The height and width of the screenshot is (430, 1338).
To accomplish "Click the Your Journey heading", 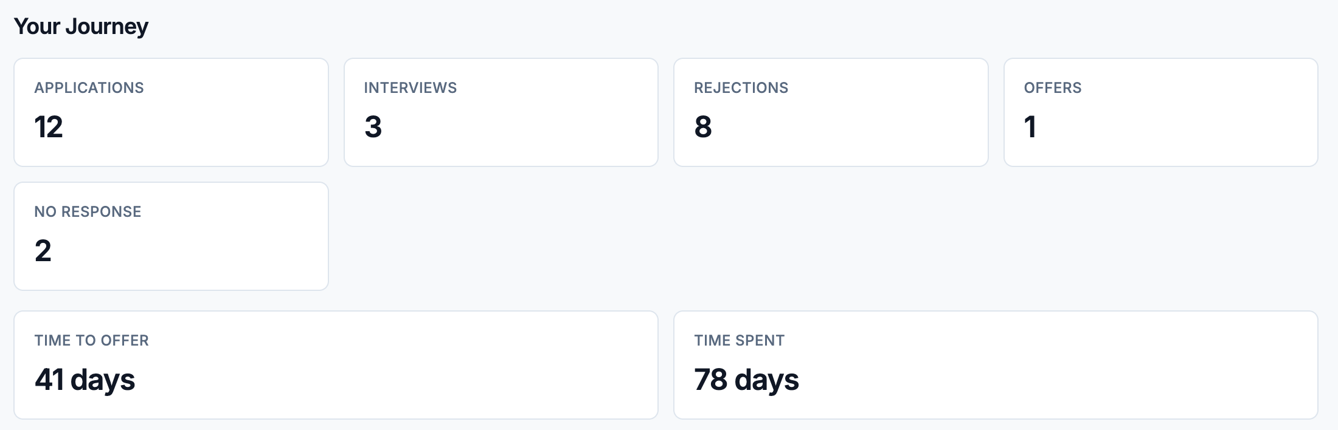I will [81, 27].
